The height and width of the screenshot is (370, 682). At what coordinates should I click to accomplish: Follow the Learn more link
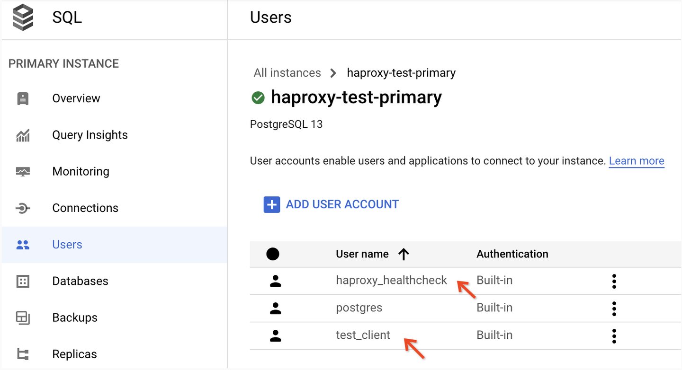pos(637,161)
